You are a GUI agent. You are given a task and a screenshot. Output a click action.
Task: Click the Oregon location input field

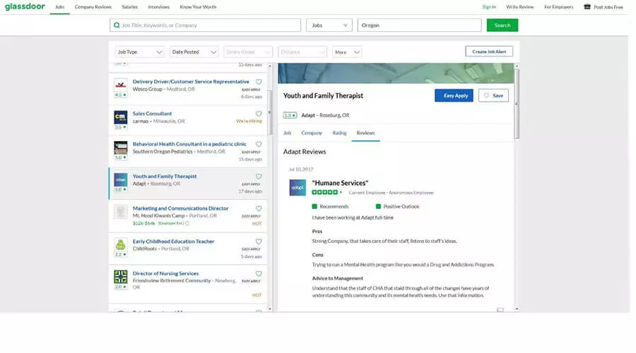point(419,25)
